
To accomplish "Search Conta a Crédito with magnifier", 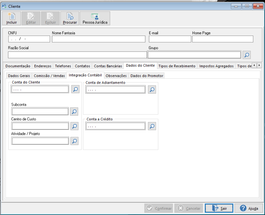I will click(x=152, y=126).
